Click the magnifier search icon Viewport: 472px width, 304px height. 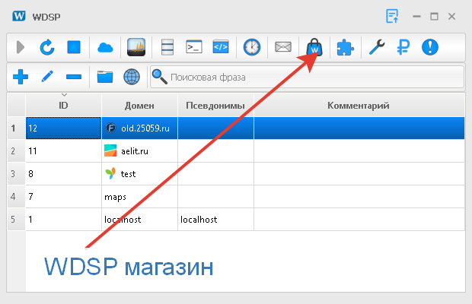coord(160,77)
